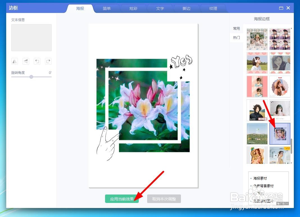
Task: Click 应用当前效果 button
Action: coord(122,199)
